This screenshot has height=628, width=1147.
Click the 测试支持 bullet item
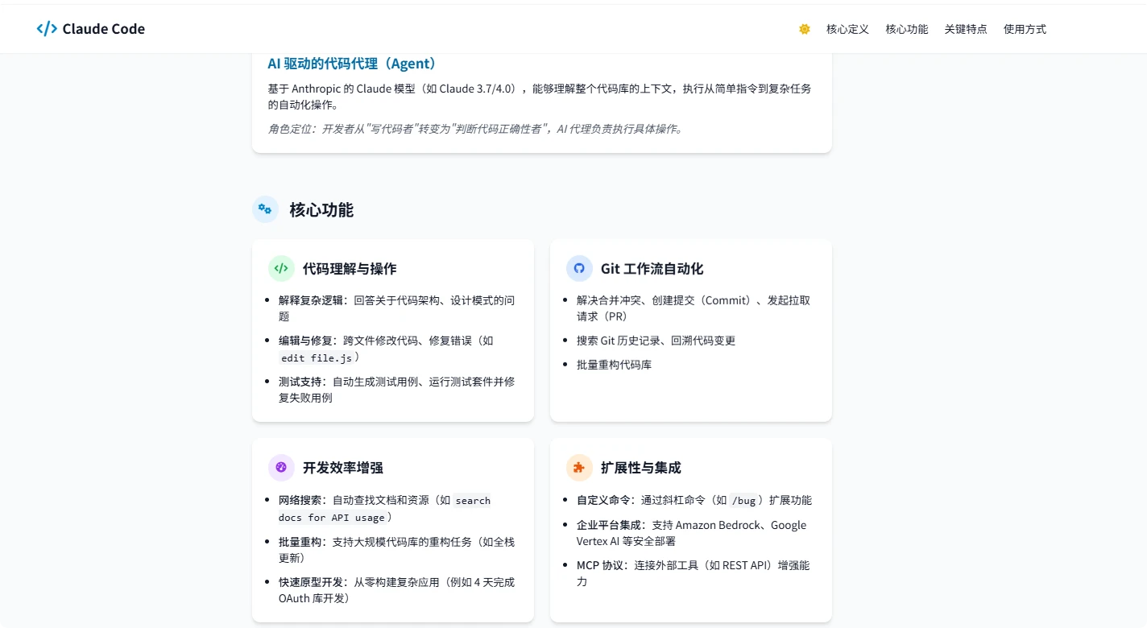click(x=397, y=390)
